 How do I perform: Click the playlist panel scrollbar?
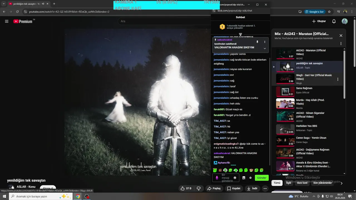345,74
